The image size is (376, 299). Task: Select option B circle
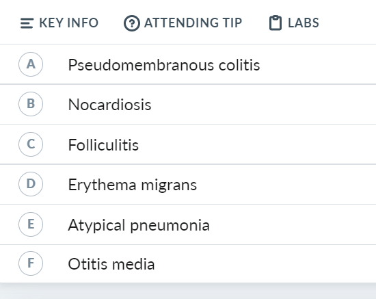[x=31, y=104]
